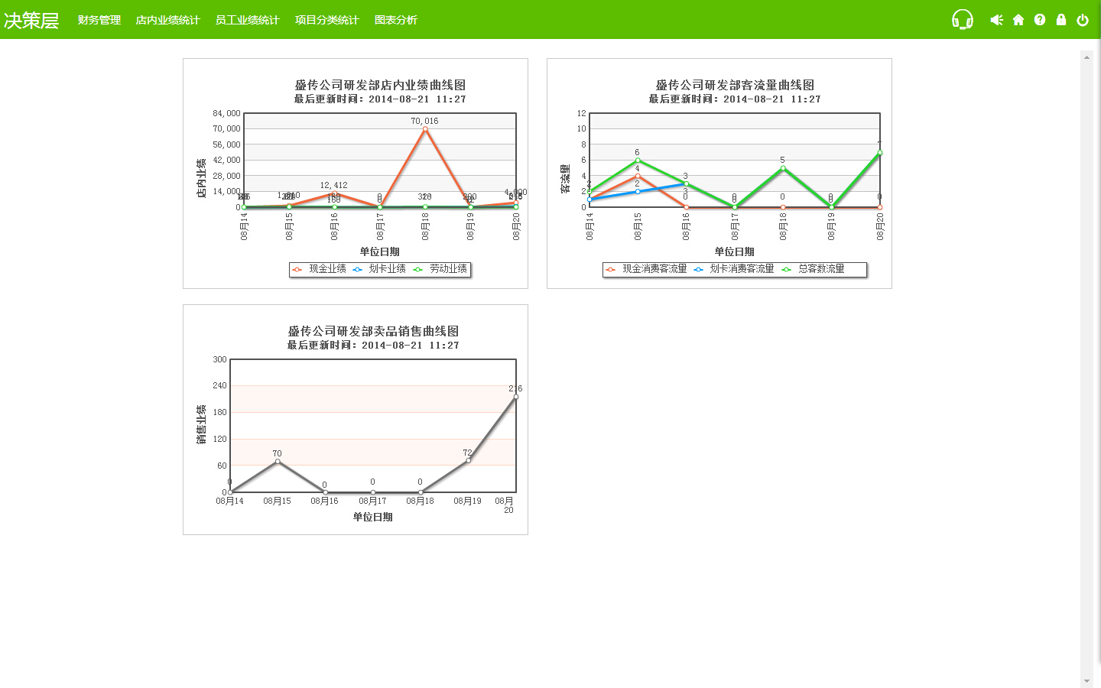Image resolution: width=1101 pixels, height=688 pixels.
Task: Go to home via house icon
Action: (x=1018, y=20)
